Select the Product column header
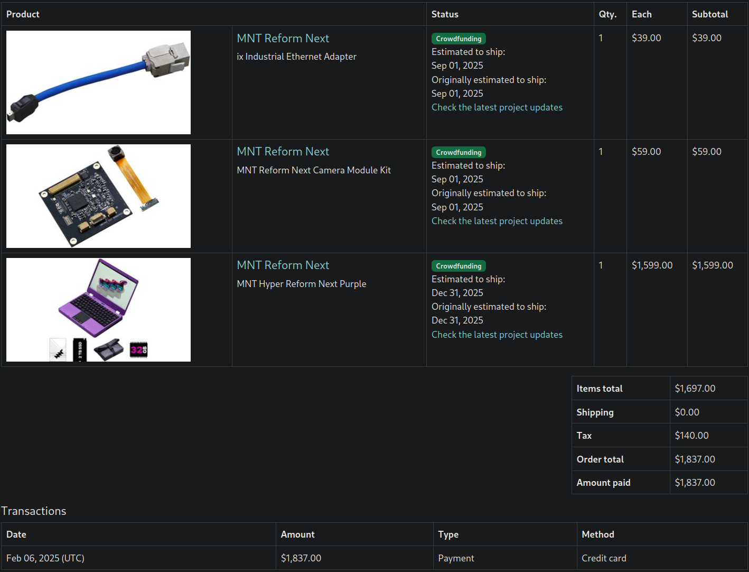 [x=23, y=14]
